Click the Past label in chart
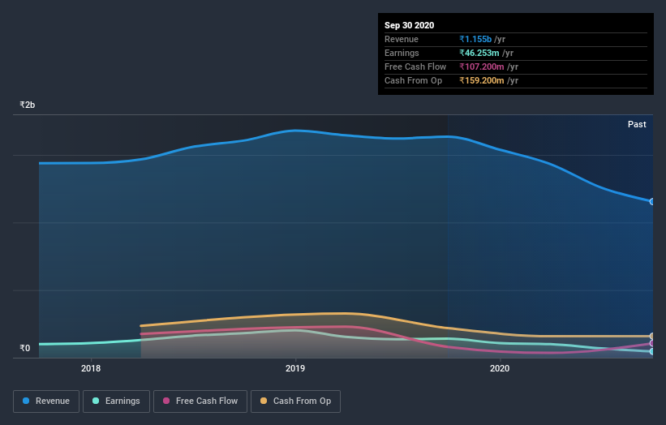The height and width of the screenshot is (425, 666). pyautogui.click(x=637, y=124)
